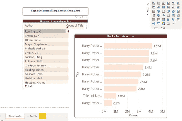Select Line and stacked column chart visual
The height and width of the screenshot is (121, 182).
click(168, 7)
